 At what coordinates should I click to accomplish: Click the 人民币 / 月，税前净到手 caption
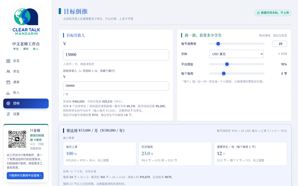79,64
